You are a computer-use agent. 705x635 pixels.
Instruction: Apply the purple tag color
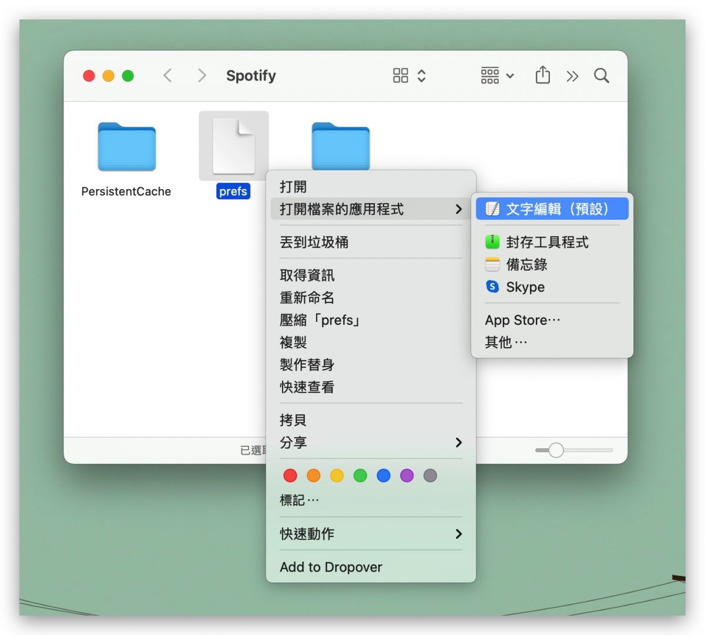[407, 475]
